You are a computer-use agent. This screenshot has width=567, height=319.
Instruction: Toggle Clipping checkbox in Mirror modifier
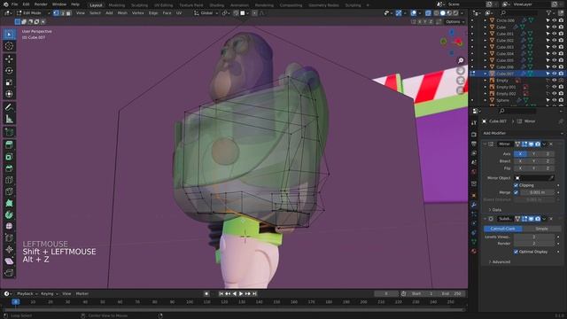[516, 185]
